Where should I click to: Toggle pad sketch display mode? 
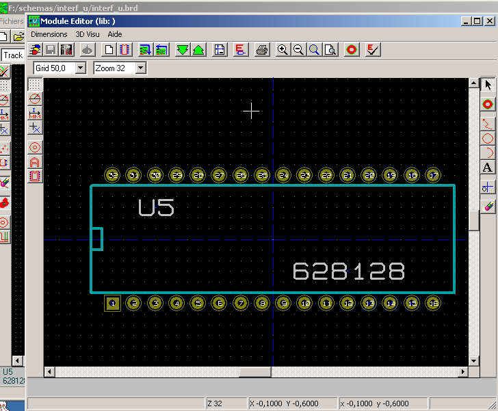coord(35,147)
